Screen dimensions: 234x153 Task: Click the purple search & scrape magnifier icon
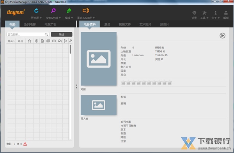coord(53,10)
